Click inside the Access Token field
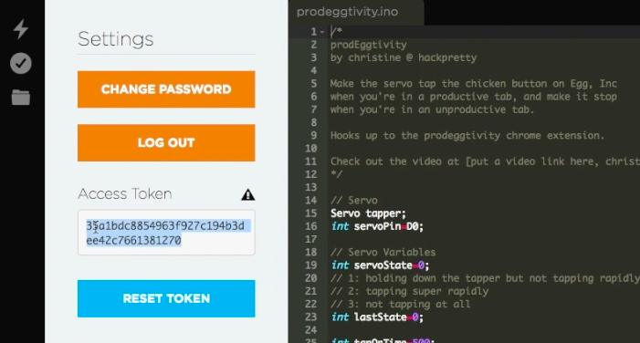 pyautogui.click(x=166, y=233)
